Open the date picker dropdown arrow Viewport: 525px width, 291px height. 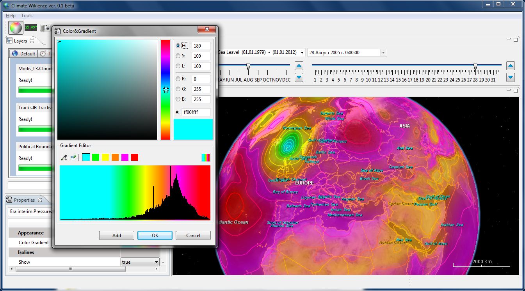click(x=383, y=52)
